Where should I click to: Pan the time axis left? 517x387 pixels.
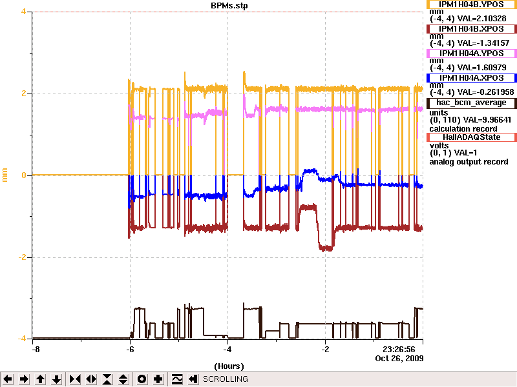coord(8,379)
